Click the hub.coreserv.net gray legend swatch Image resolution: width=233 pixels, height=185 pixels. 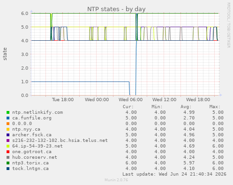(x=8, y=157)
